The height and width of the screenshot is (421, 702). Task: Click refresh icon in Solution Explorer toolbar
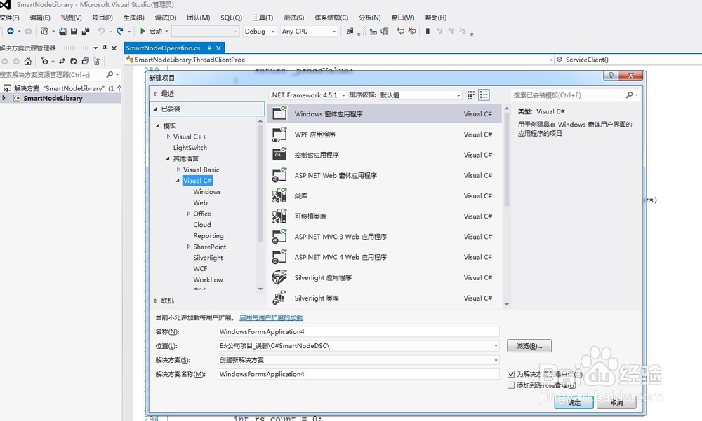click(x=74, y=61)
